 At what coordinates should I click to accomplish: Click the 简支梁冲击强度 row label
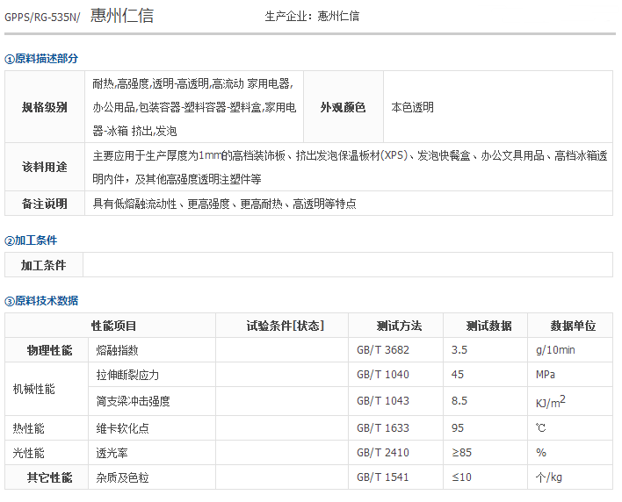(x=133, y=401)
